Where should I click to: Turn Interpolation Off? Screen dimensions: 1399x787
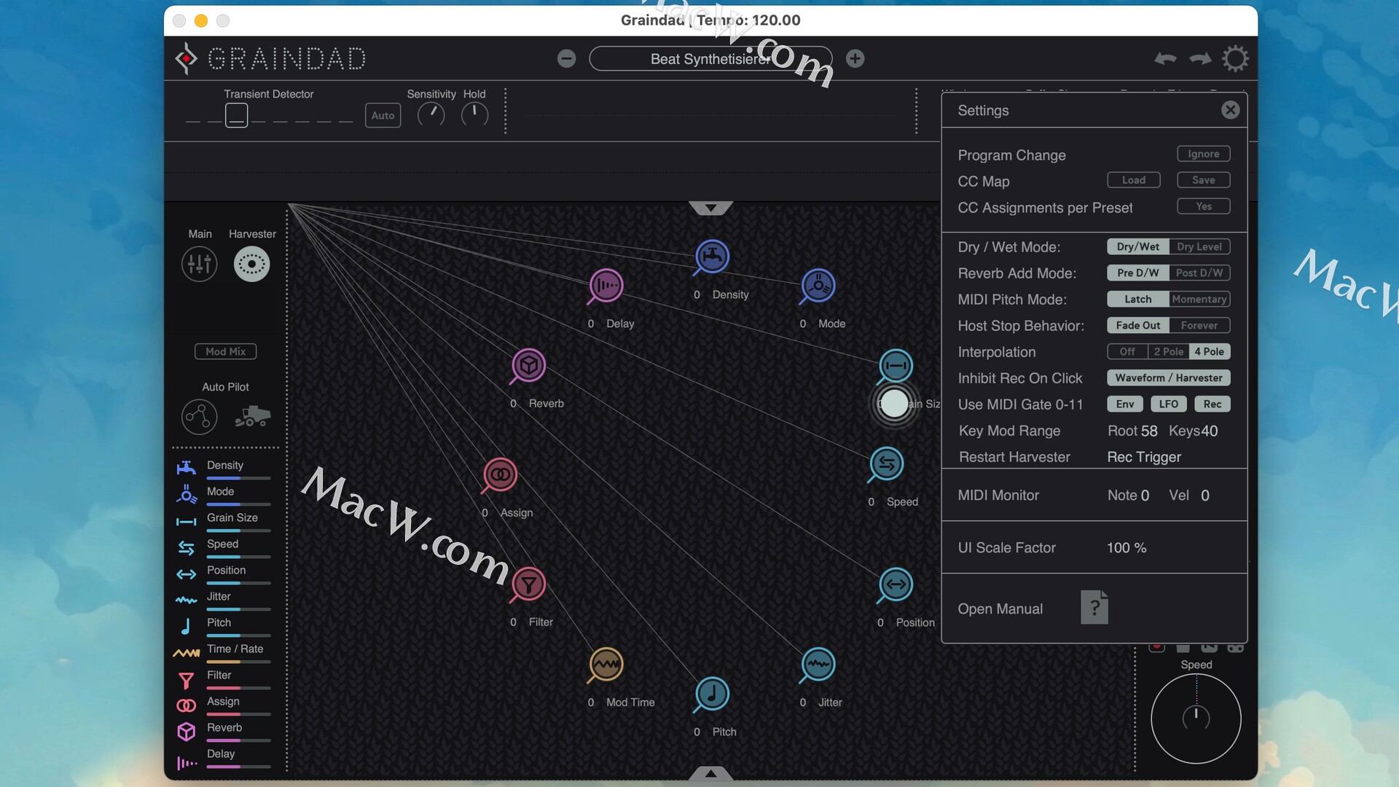[1128, 352]
